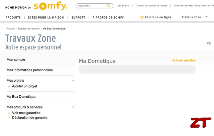Open Mes projets section
This screenshot has width=214, height=136.
pyautogui.click(x=15, y=81)
